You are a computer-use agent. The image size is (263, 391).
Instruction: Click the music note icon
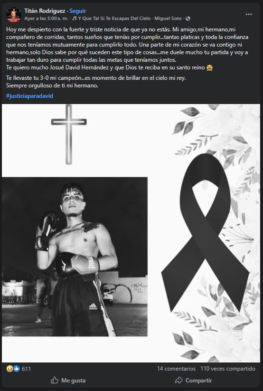74,19
